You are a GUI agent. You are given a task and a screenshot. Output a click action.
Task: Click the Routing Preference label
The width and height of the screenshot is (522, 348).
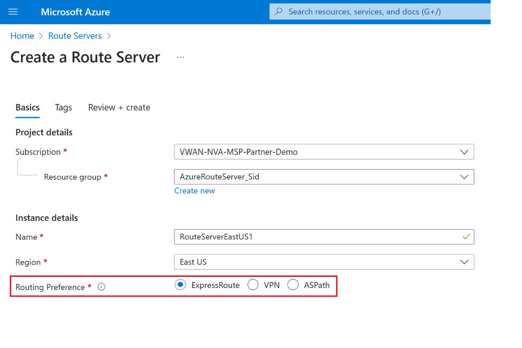point(50,287)
